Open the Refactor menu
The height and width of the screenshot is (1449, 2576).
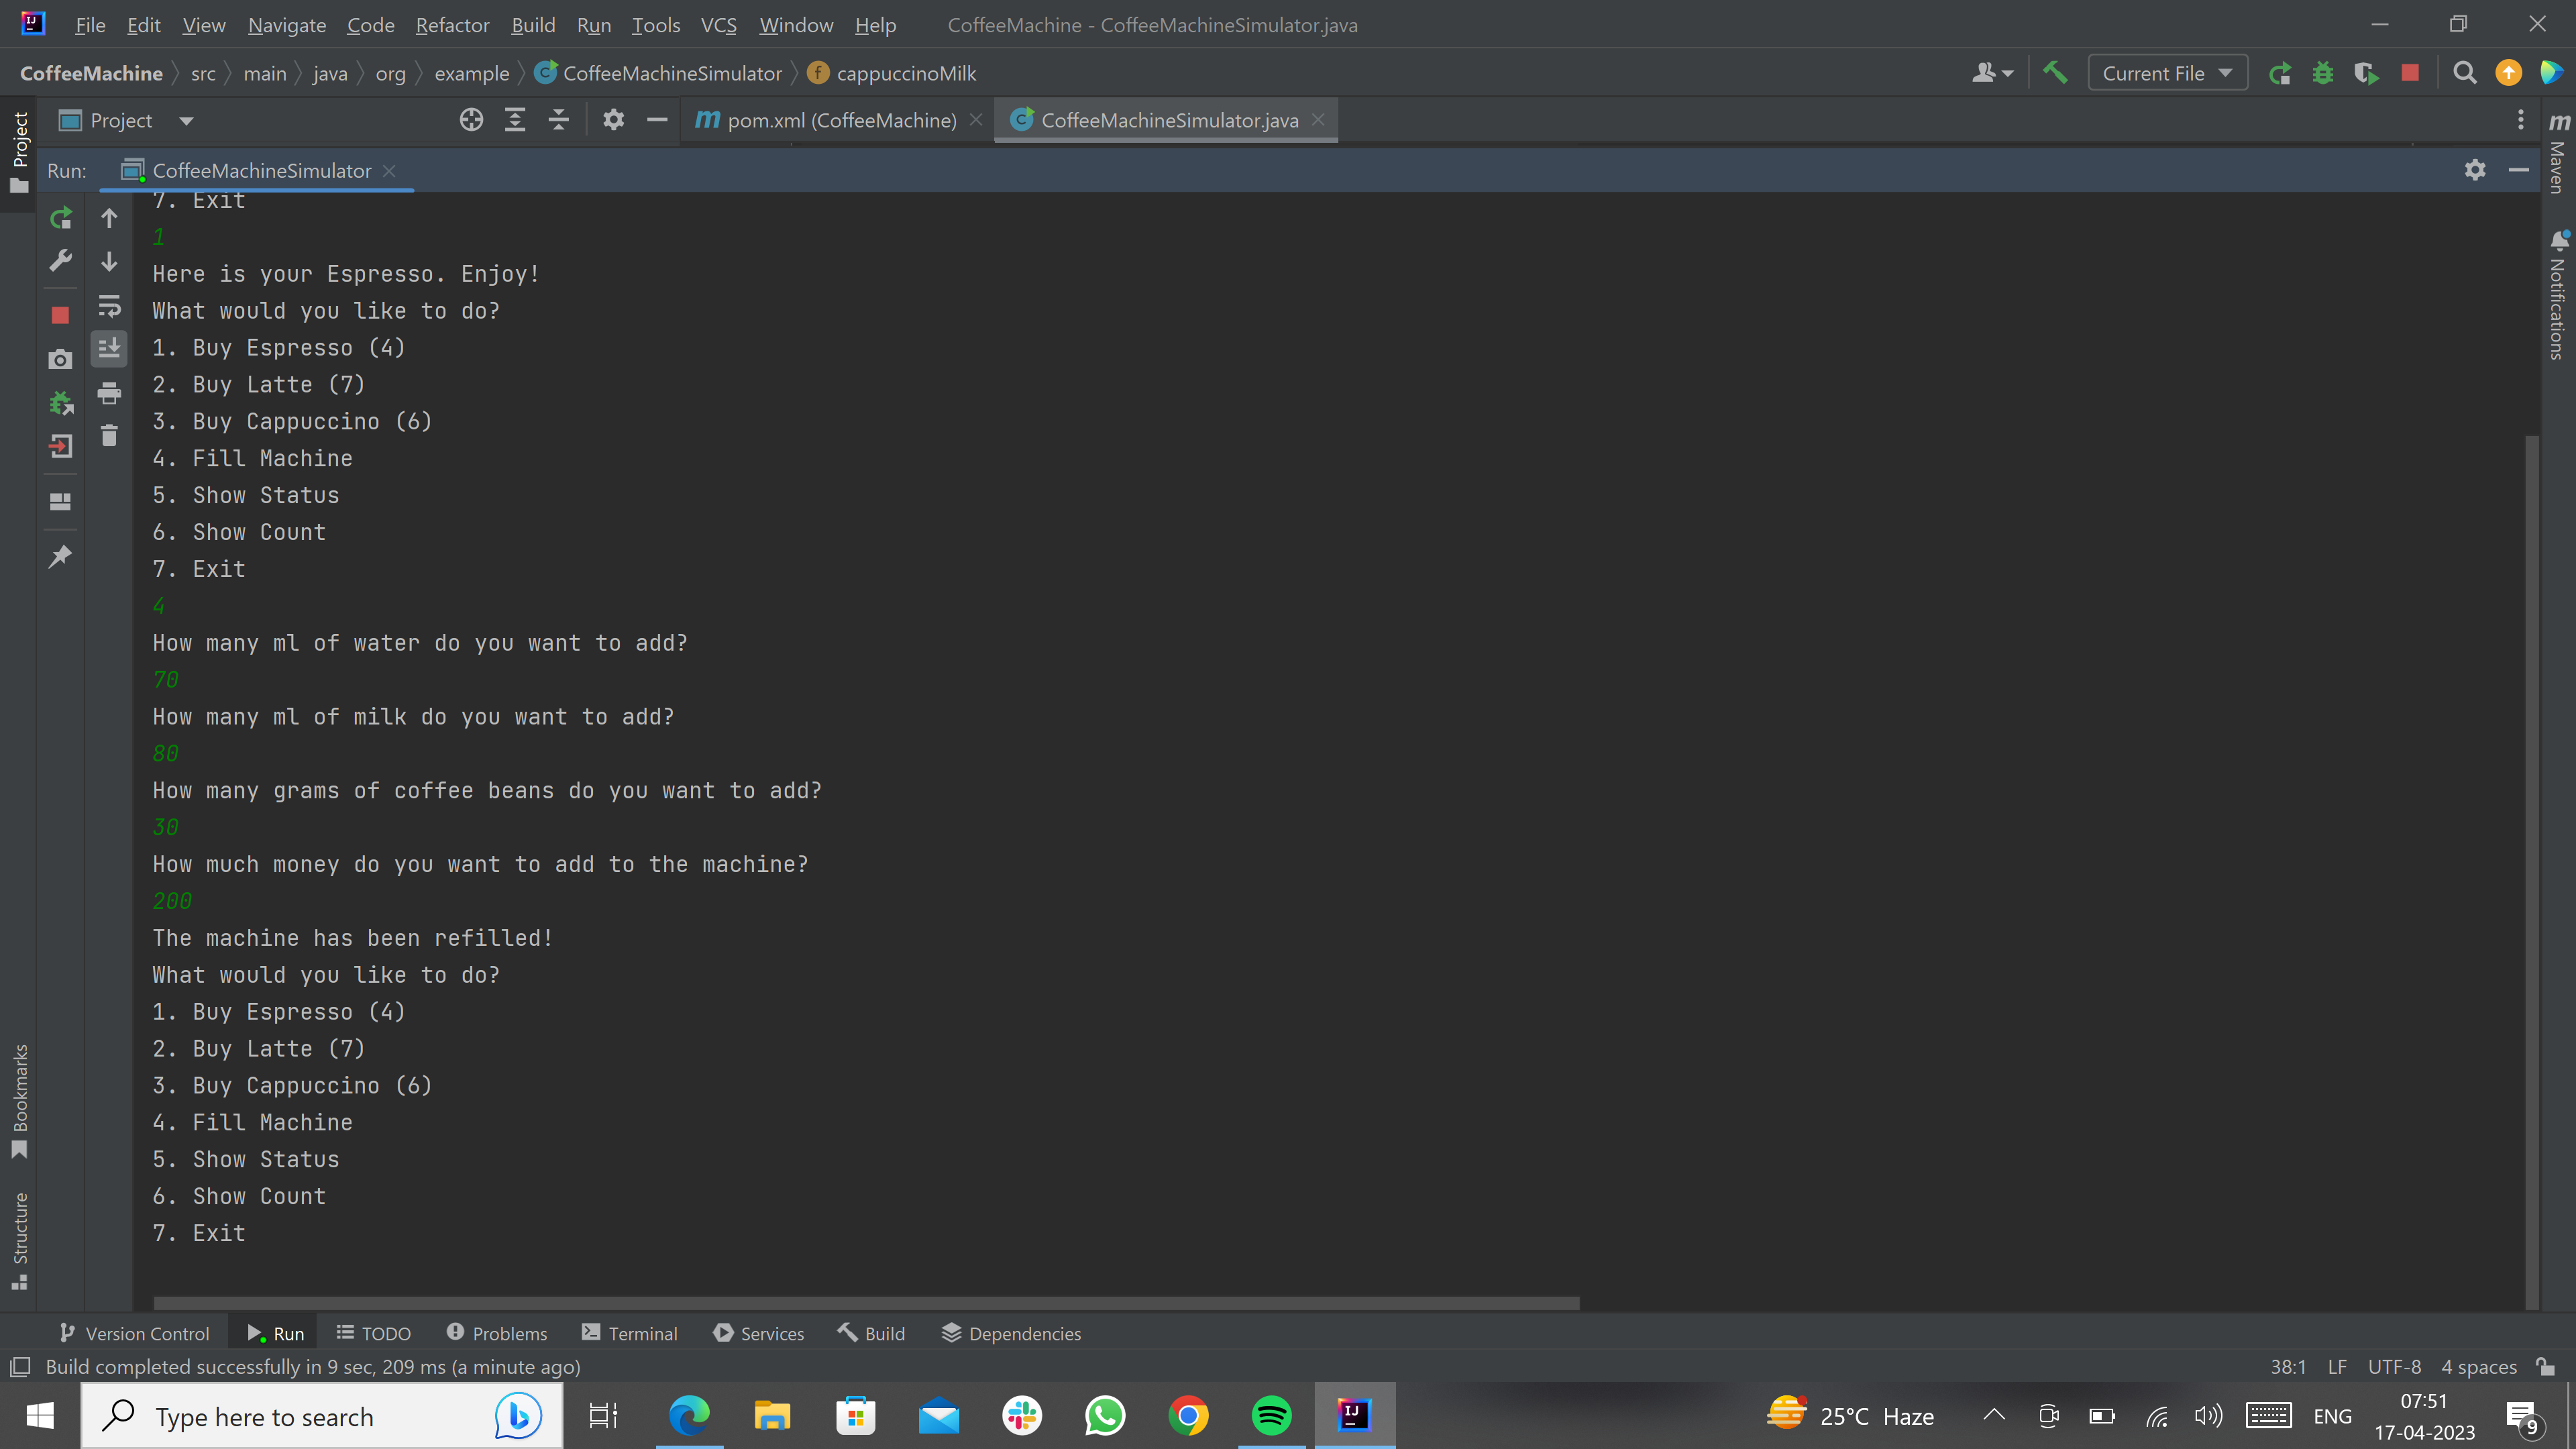[x=452, y=25]
